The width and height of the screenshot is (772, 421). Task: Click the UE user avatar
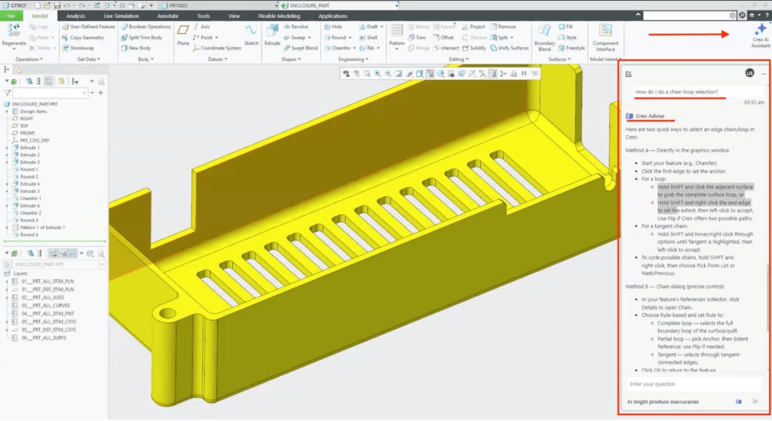pos(749,73)
